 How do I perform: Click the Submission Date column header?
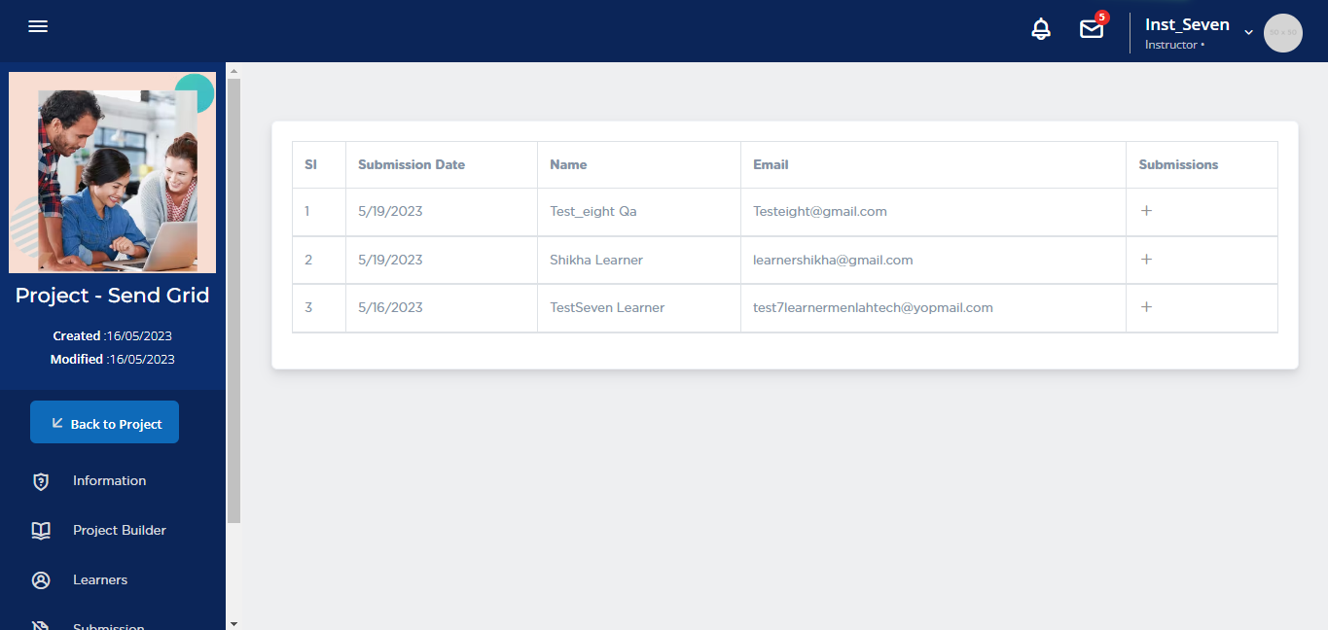click(x=412, y=165)
